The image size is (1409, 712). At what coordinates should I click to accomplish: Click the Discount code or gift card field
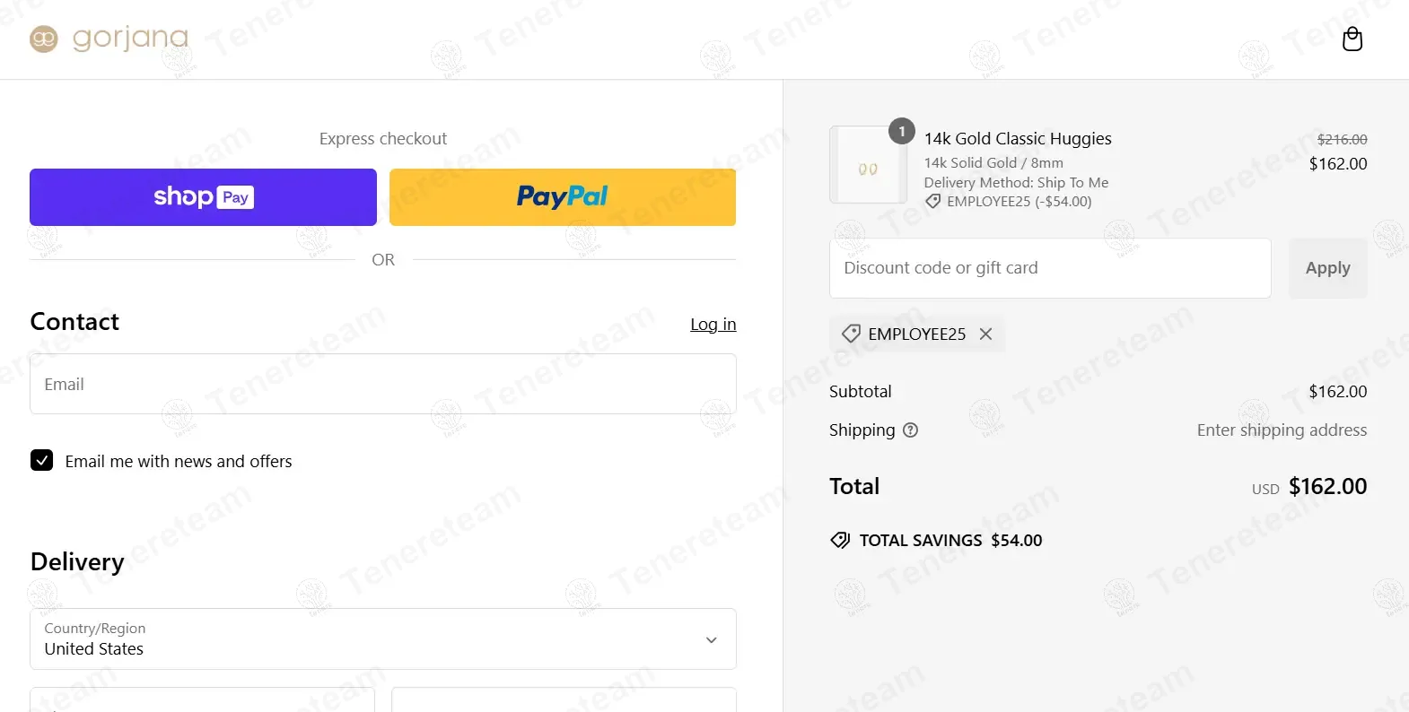coord(1049,268)
